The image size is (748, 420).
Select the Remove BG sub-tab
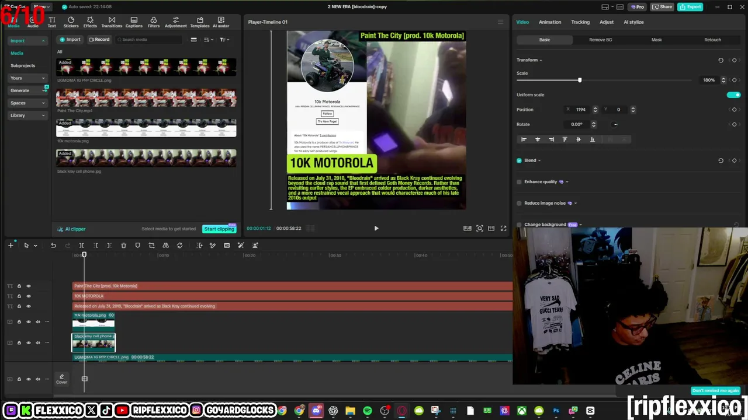[x=601, y=40]
